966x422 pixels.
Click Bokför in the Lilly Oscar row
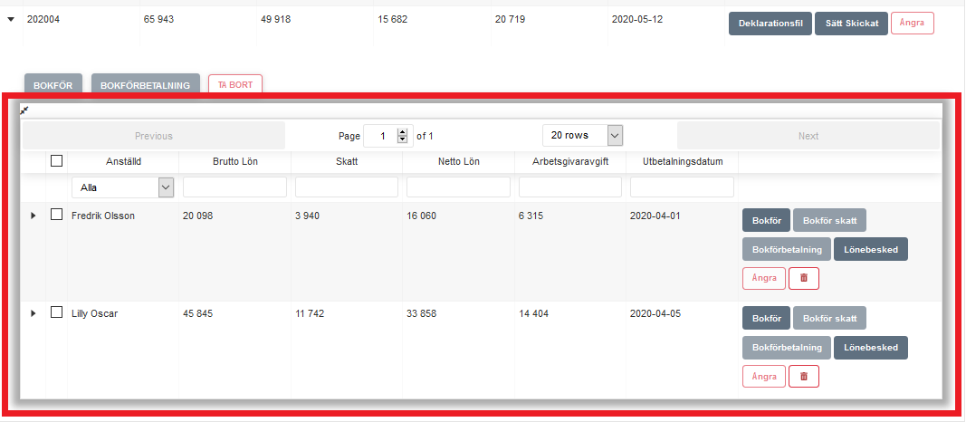tap(766, 319)
